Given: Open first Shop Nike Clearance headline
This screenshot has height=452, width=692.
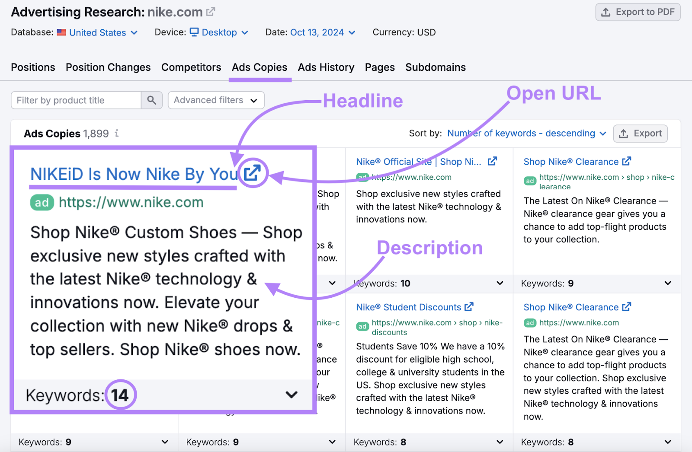Looking at the screenshot, I should [571, 162].
